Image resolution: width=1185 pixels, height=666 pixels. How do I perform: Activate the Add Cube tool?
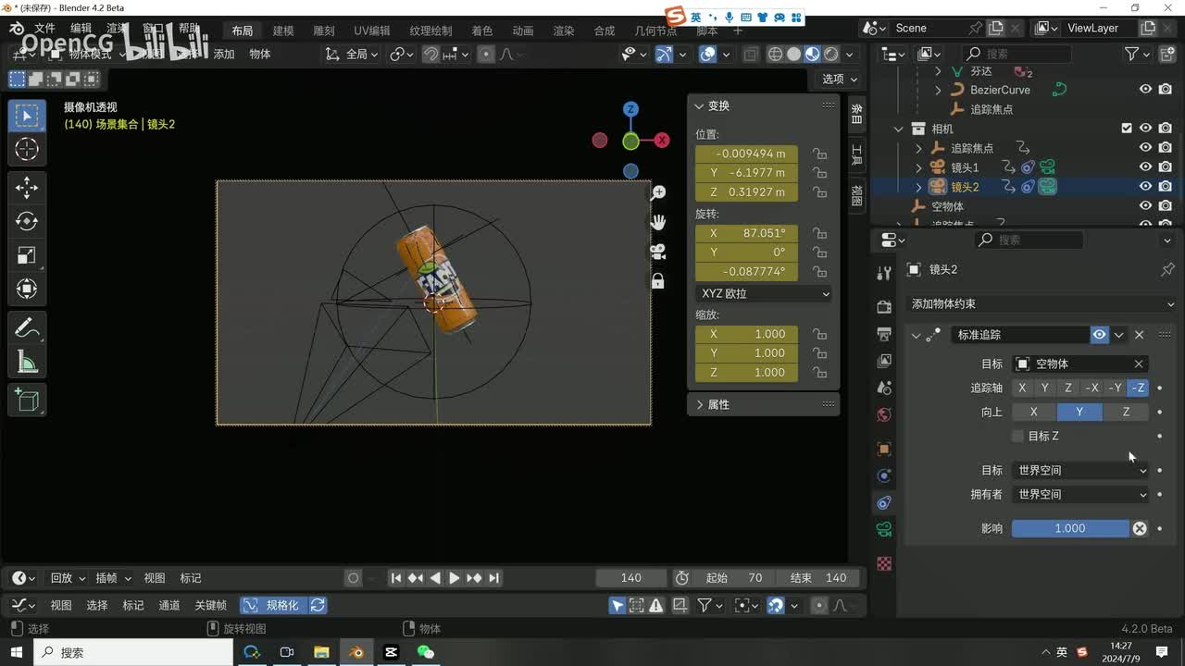click(27, 400)
